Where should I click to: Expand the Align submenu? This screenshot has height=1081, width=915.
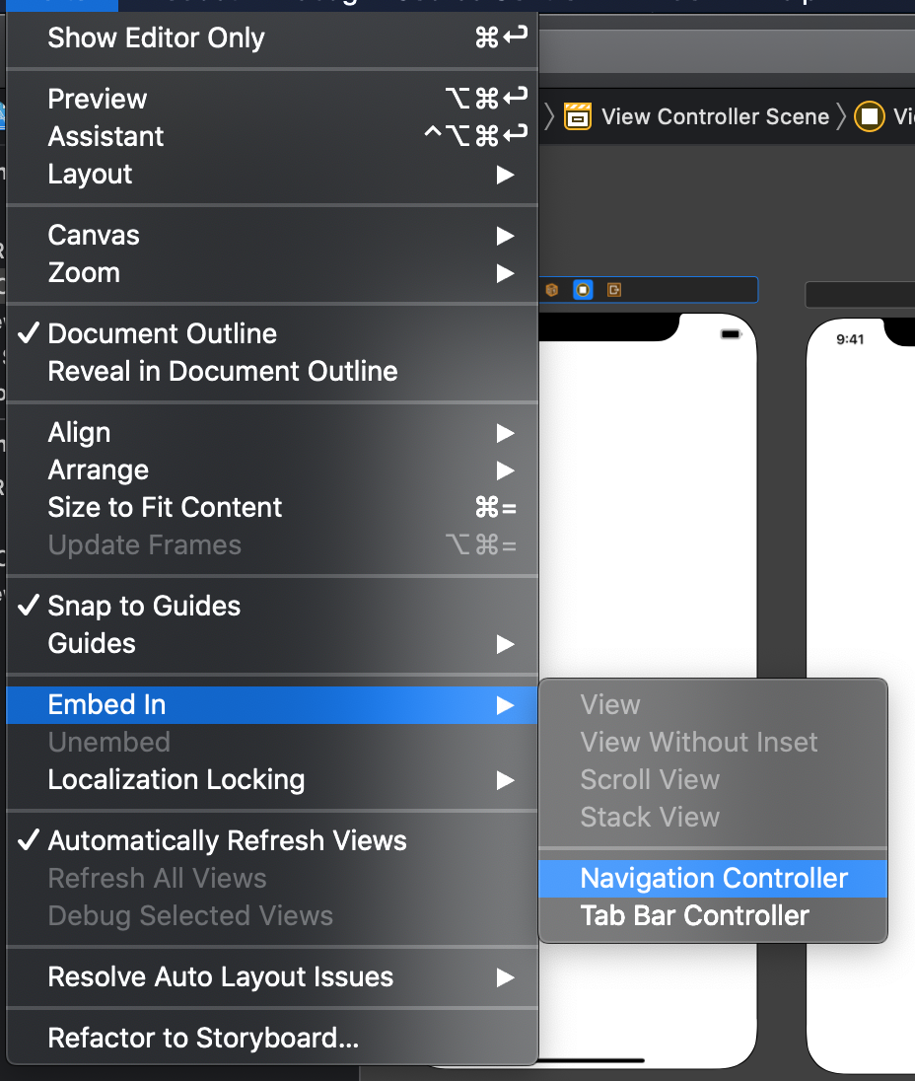[x=272, y=432]
